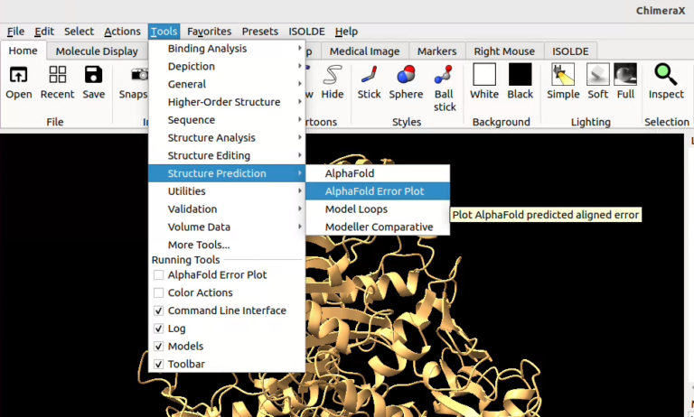Open the File menu

[x=16, y=32]
